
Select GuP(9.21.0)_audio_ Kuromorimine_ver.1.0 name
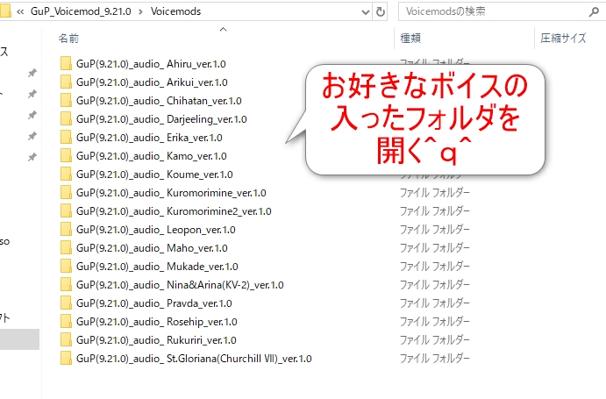171,193
